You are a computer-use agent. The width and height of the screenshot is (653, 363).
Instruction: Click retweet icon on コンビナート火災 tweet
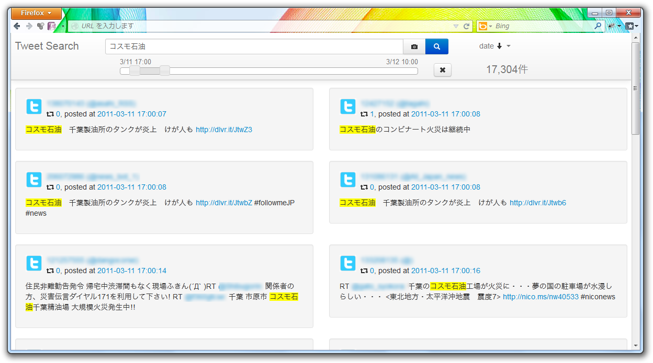tap(364, 114)
